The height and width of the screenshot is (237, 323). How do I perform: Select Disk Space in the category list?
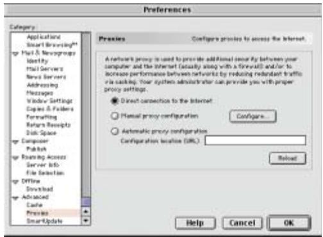[x=41, y=133]
